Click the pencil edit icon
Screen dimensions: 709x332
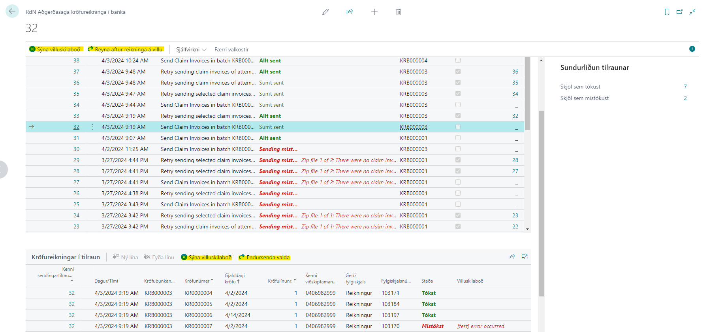(x=325, y=12)
